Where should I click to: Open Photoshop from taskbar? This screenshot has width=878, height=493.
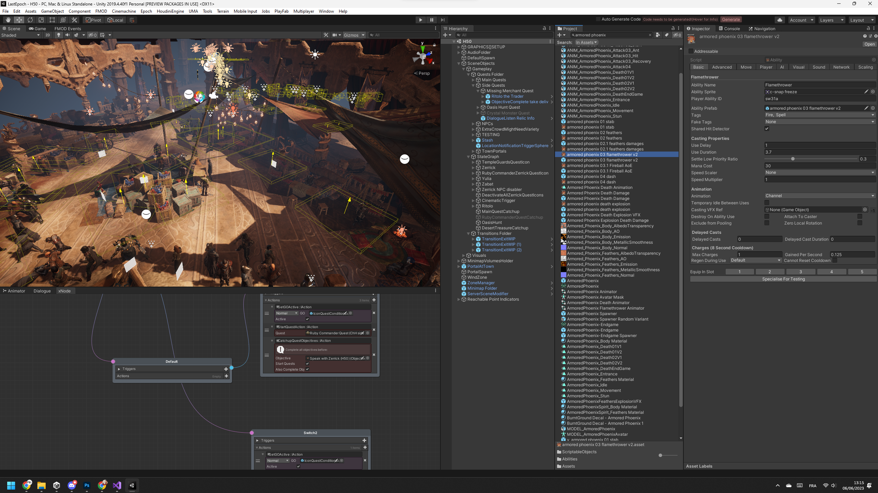(87, 485)
